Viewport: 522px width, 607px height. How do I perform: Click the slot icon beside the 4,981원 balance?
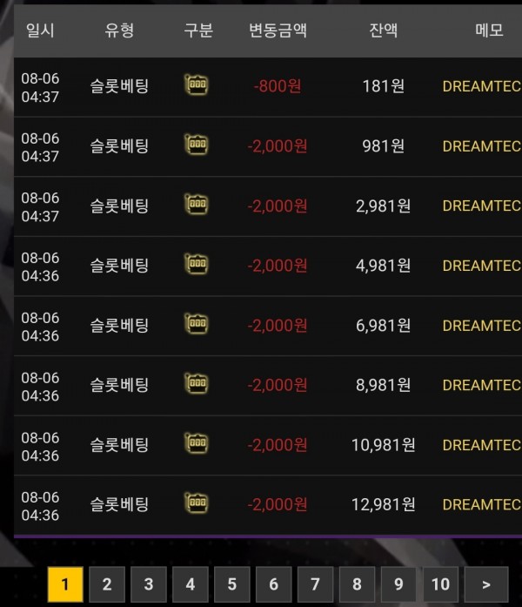click(x=197, y=265)
